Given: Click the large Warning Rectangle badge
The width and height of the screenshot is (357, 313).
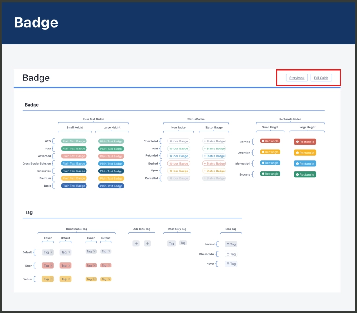Looking at the screenshot, I should 305,142.
